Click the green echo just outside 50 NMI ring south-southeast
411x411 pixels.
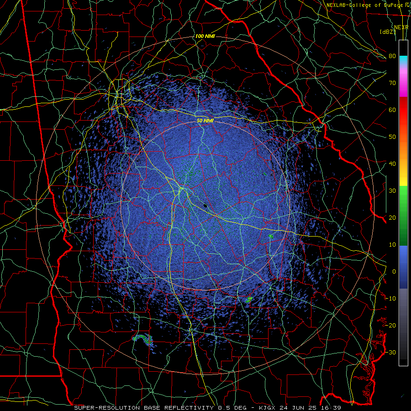[249, 299]
